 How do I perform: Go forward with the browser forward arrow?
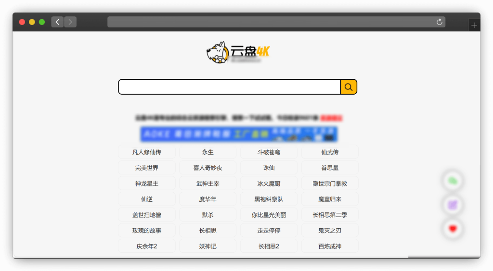coord(70,22)
